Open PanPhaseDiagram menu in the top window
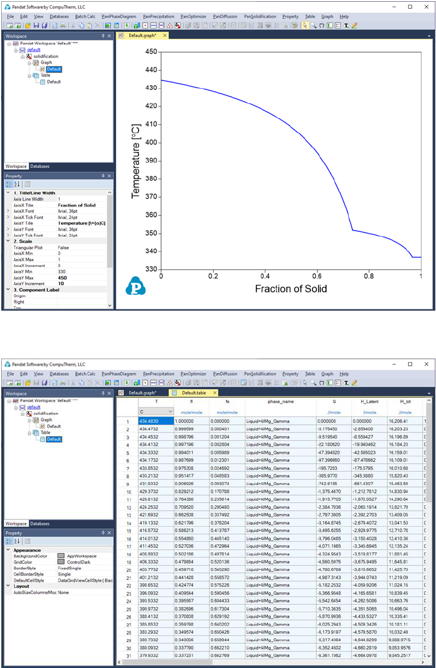 coord(119,17)
